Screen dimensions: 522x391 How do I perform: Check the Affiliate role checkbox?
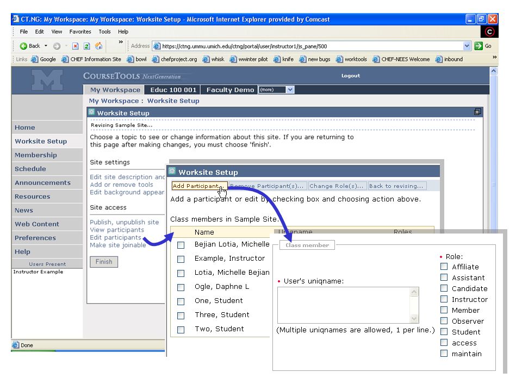click(x=444, y=266)
